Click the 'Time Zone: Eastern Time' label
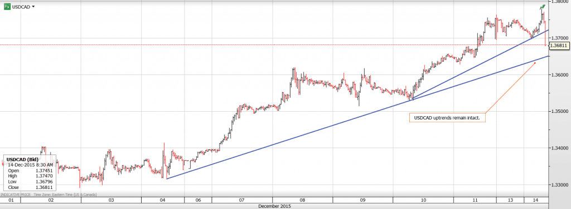571x209 pixels. coord(65,195)
